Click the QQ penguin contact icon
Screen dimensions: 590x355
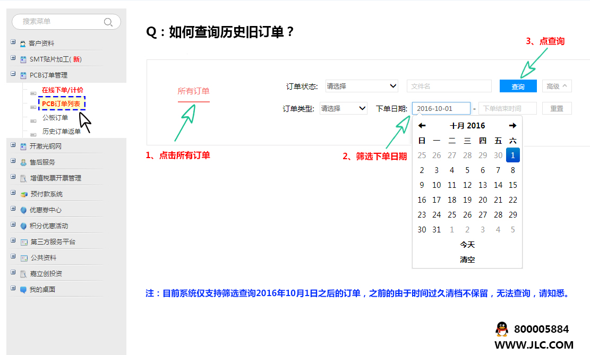pyautogui.click(x=501, y=329)
